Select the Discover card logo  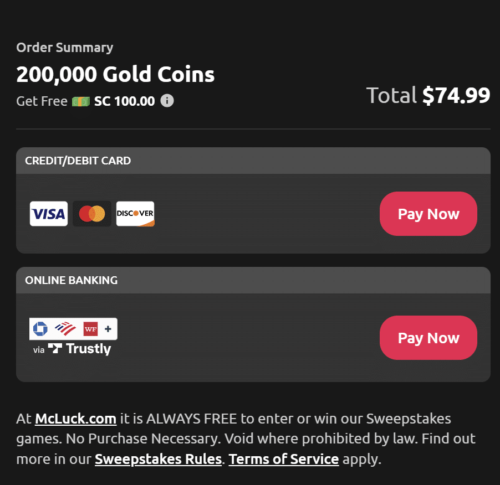pyautogui.click(x=135, y=214)
